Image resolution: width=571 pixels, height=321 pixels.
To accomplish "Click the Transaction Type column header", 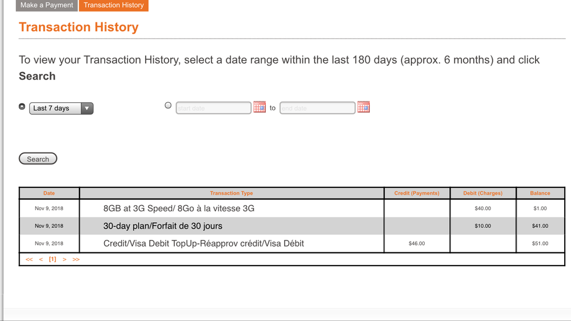I will click(231, 193).
